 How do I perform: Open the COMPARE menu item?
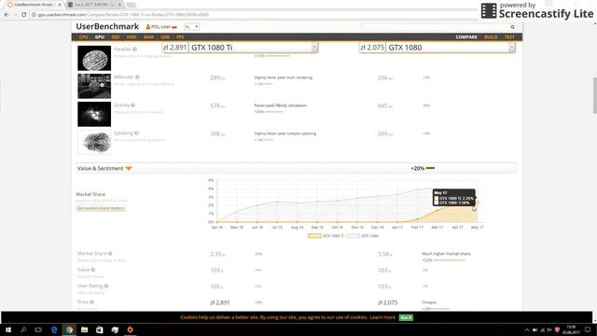pos(466,37)
